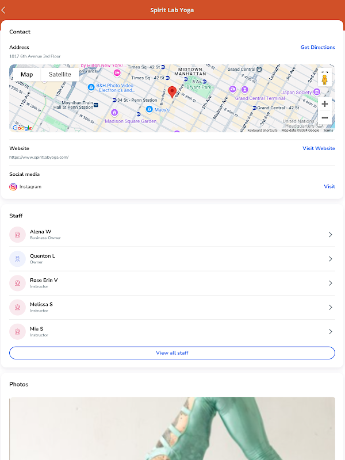This screenshot has width=345, height=460.
Task: Click Business Owner role text
Action: (x=45, y=238)
